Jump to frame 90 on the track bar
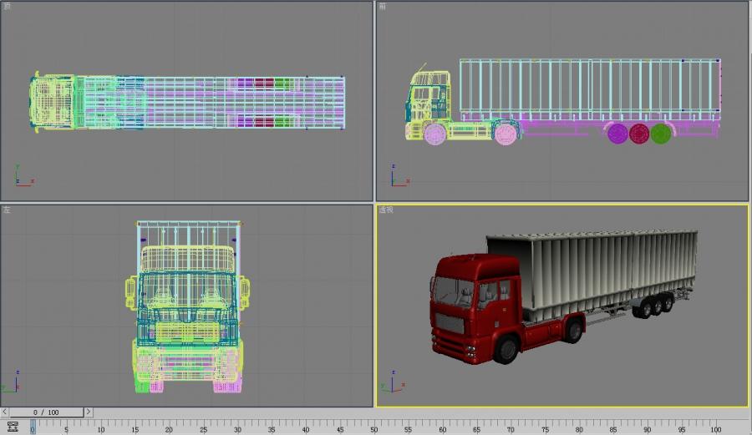This screenshot has width=752, height=435. coord(648,429)
